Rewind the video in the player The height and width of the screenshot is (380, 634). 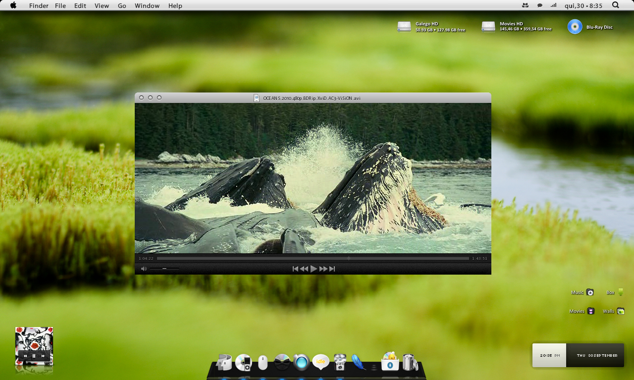304,269
